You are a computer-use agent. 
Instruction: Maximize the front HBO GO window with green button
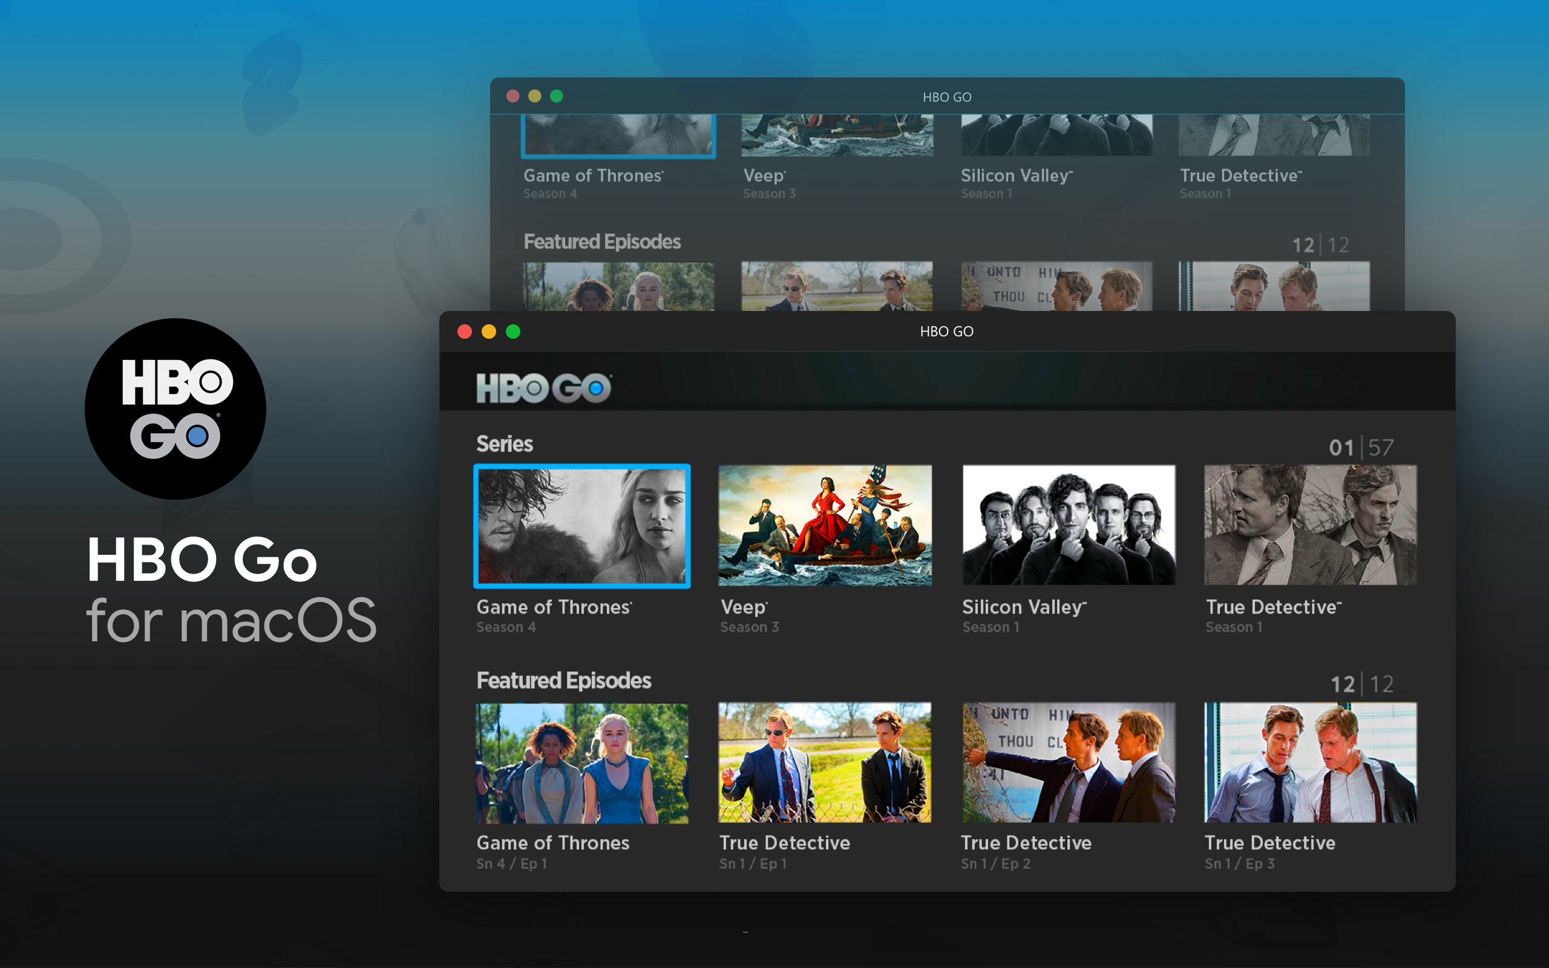point(513,332)
